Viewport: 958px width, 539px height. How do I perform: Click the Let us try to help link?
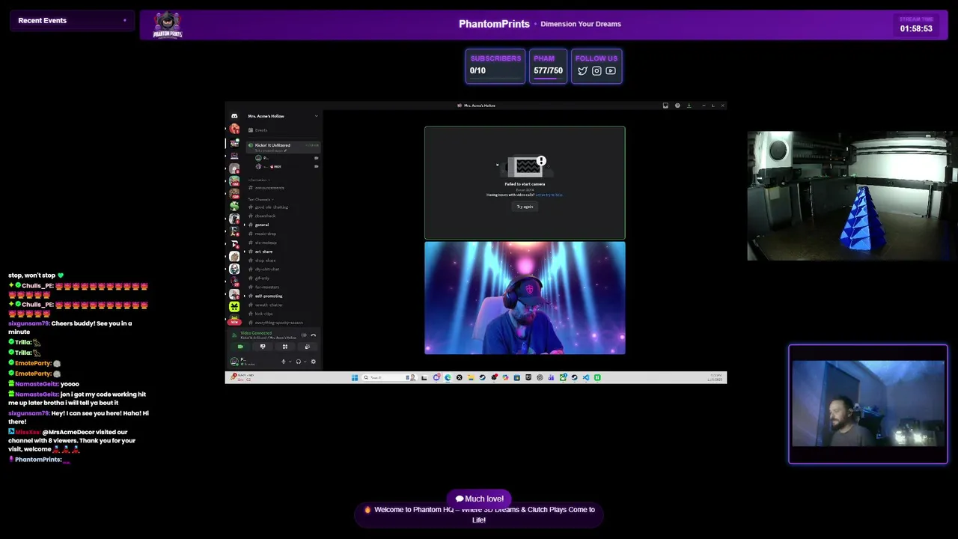click(x=549, y=195)
